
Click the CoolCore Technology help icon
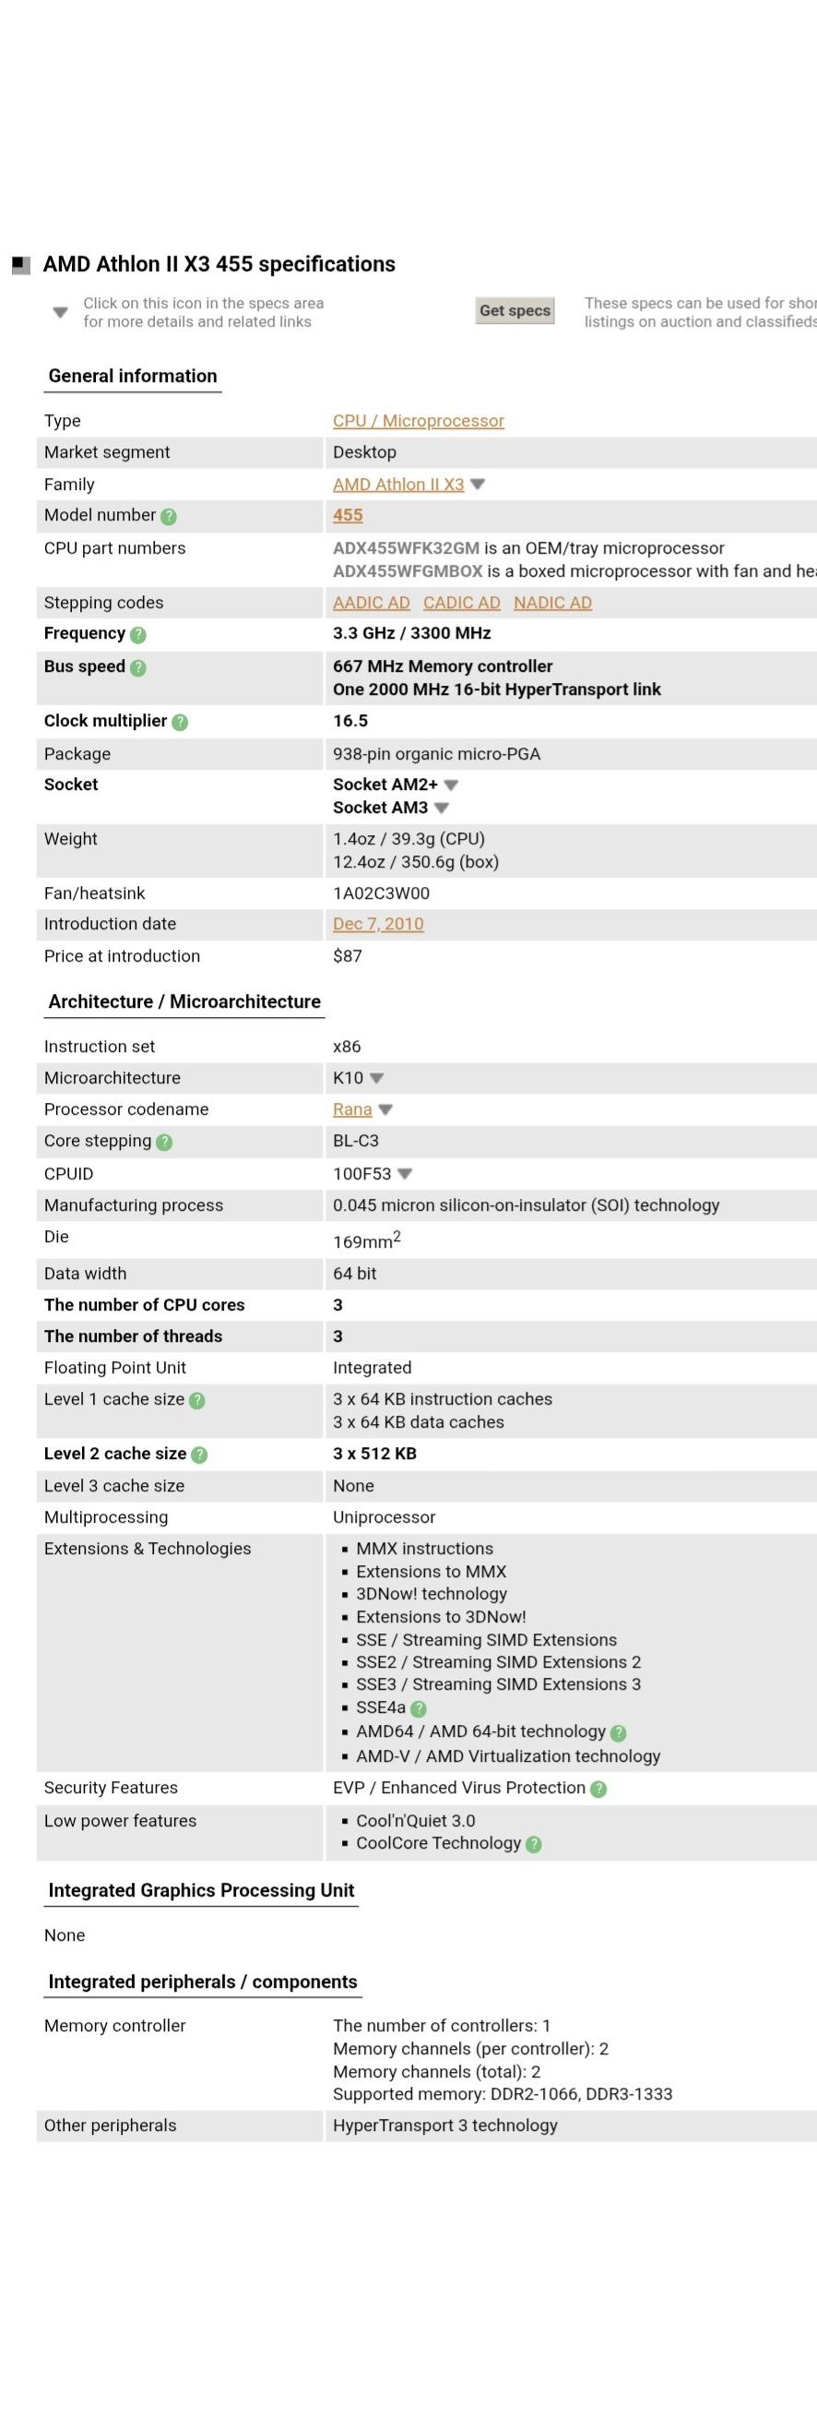(x=534, y=1843)
